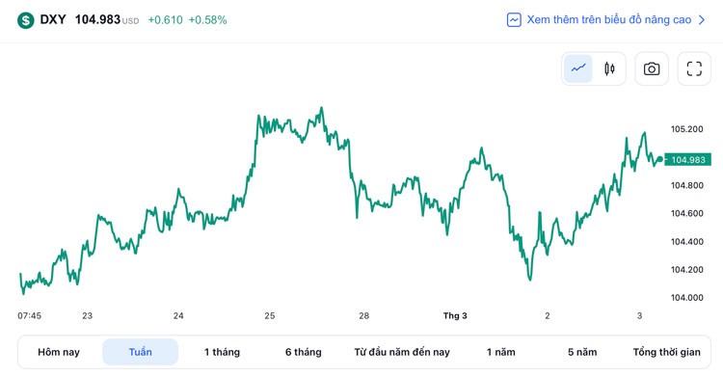
Task: Select 'Hôm nay' time range
Action: point(59,352)
